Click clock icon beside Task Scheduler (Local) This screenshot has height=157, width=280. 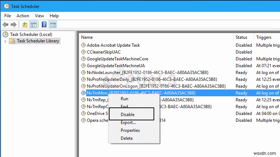(x=5, y=34)
